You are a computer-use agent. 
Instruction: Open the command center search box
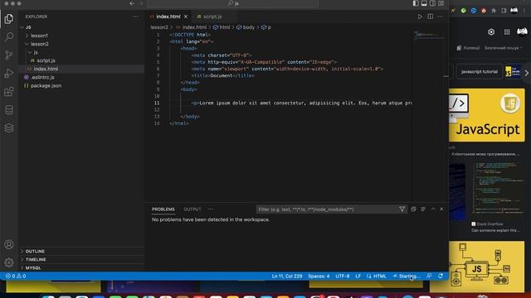tap(232, 3)
